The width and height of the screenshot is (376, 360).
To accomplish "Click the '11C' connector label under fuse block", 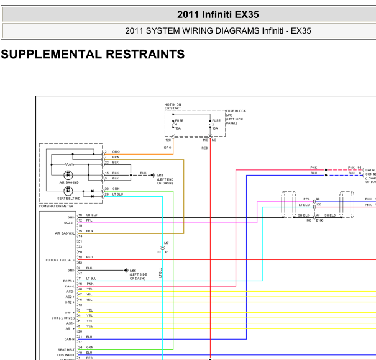I will tap(205, 140).
